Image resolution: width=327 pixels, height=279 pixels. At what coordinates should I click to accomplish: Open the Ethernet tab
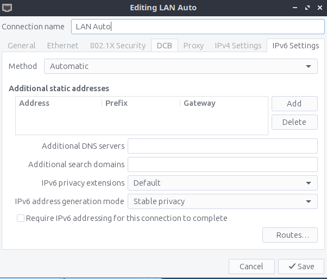pyautogui.click(x=62, y=46)
